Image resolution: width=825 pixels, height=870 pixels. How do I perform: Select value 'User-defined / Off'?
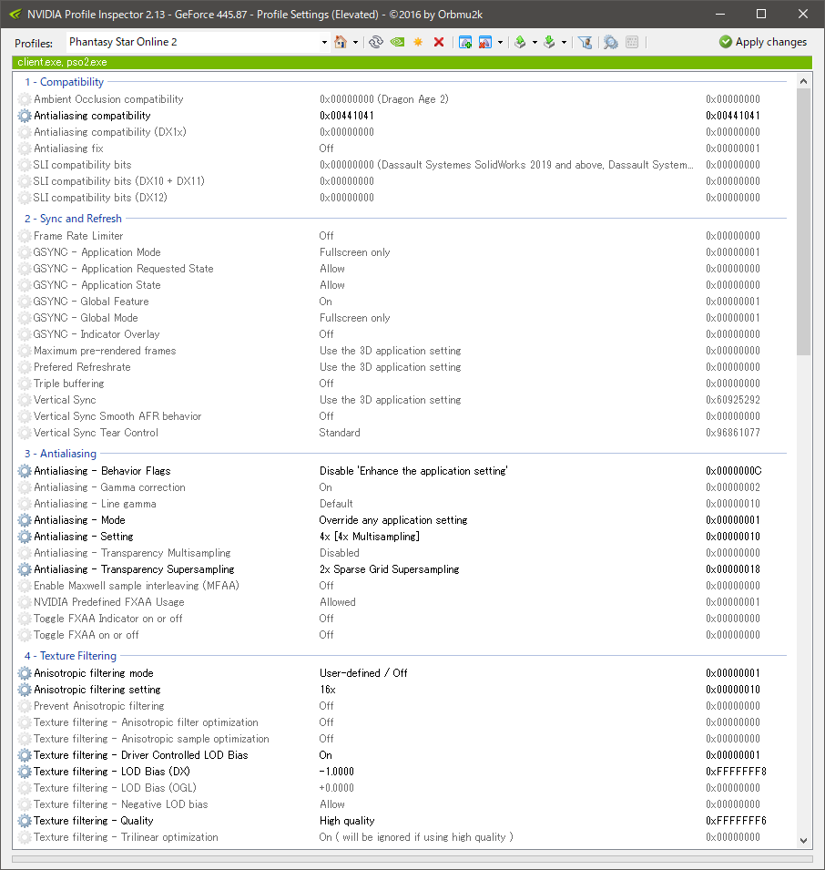coord(363,673)
